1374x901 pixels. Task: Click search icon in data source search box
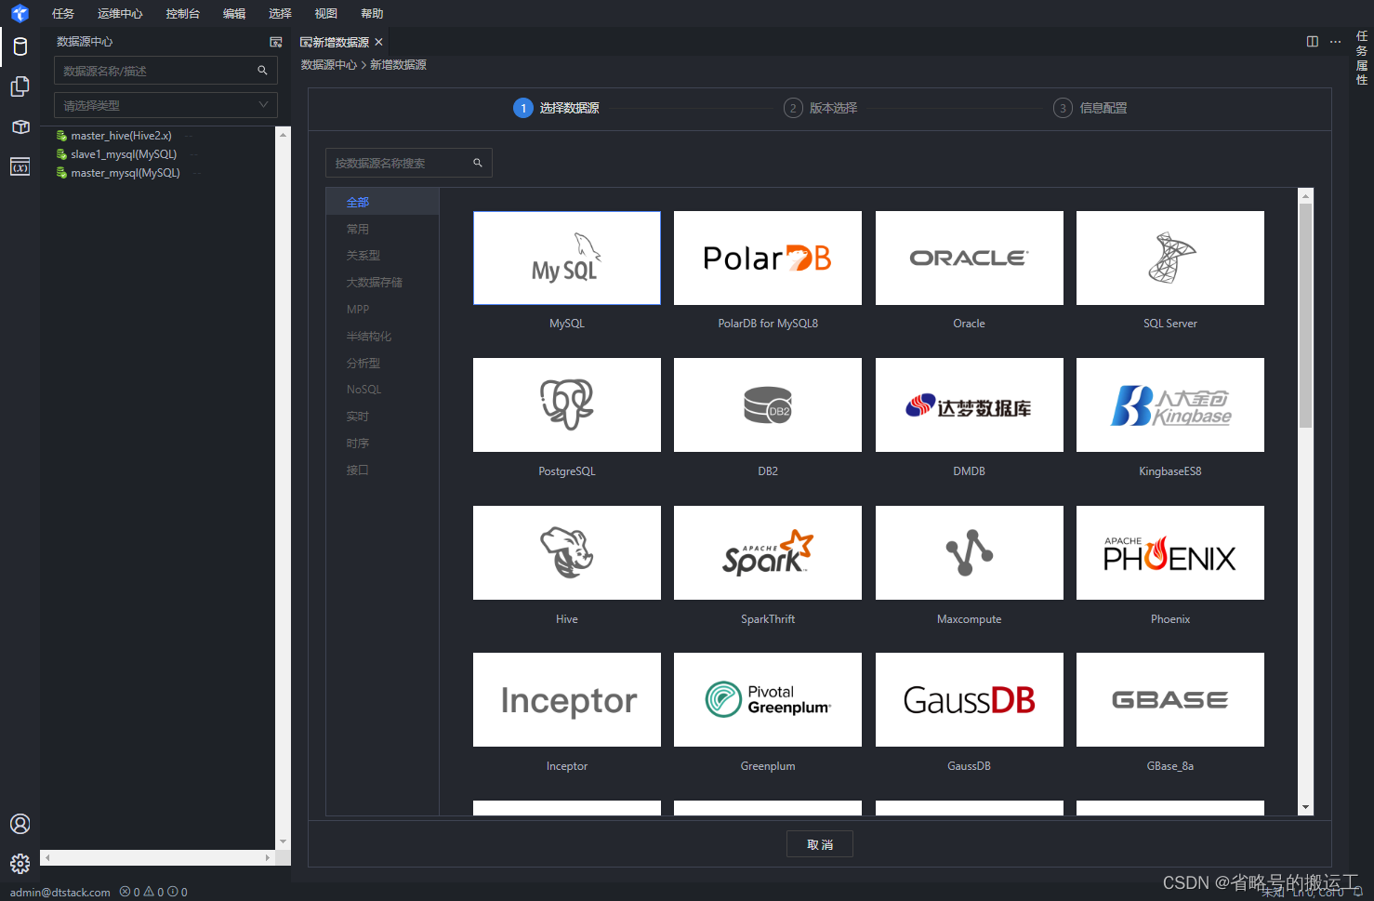pos(478,163)
